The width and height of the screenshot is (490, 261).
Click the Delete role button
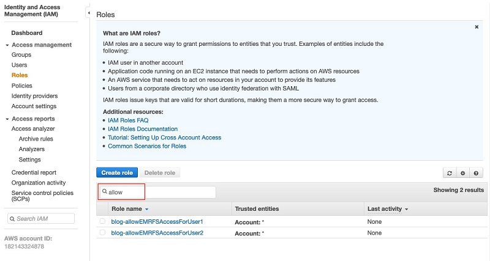coord(160,173)
